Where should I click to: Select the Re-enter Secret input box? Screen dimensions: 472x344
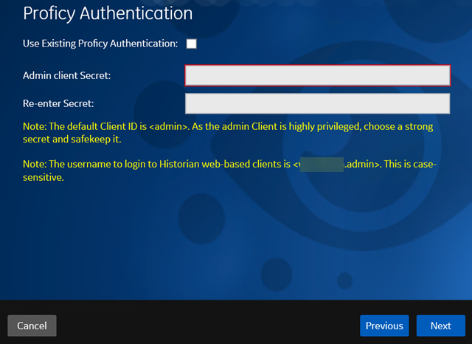[318, 103]
